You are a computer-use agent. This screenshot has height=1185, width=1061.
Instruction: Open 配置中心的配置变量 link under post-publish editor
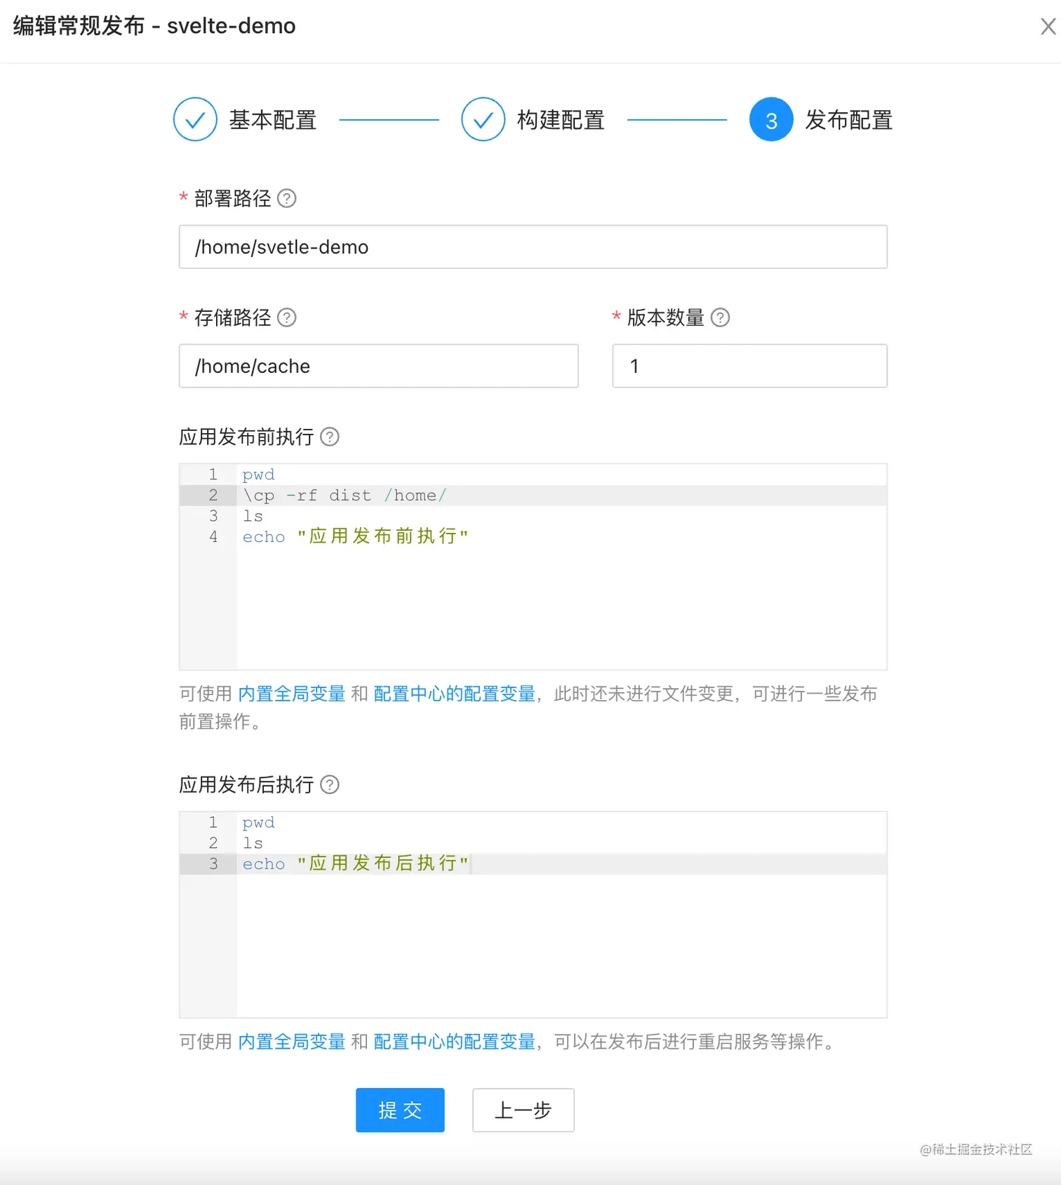[x=455, y=1042]
